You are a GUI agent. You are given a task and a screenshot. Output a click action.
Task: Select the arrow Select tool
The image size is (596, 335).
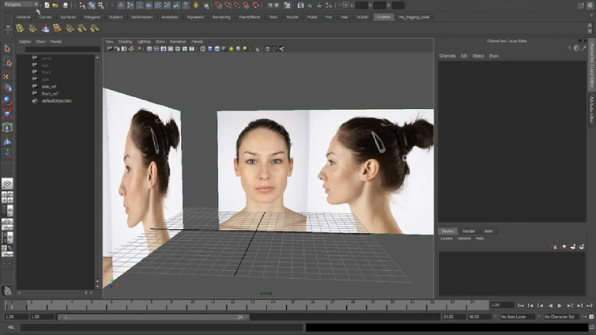[x=7, y=48]
